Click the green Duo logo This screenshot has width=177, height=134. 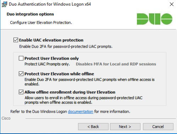[x=155, y=19]
